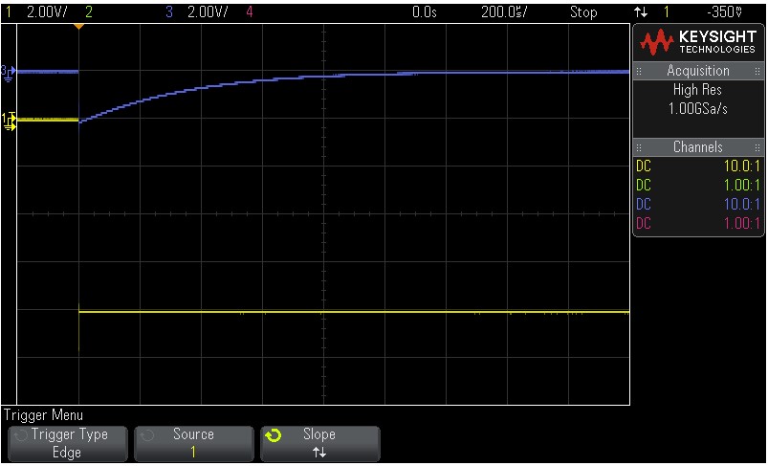The width and height of the screenshot is (768, 466).
Task: Select the green rotary knob icon on Slope softkey
Action: point(275,435)
